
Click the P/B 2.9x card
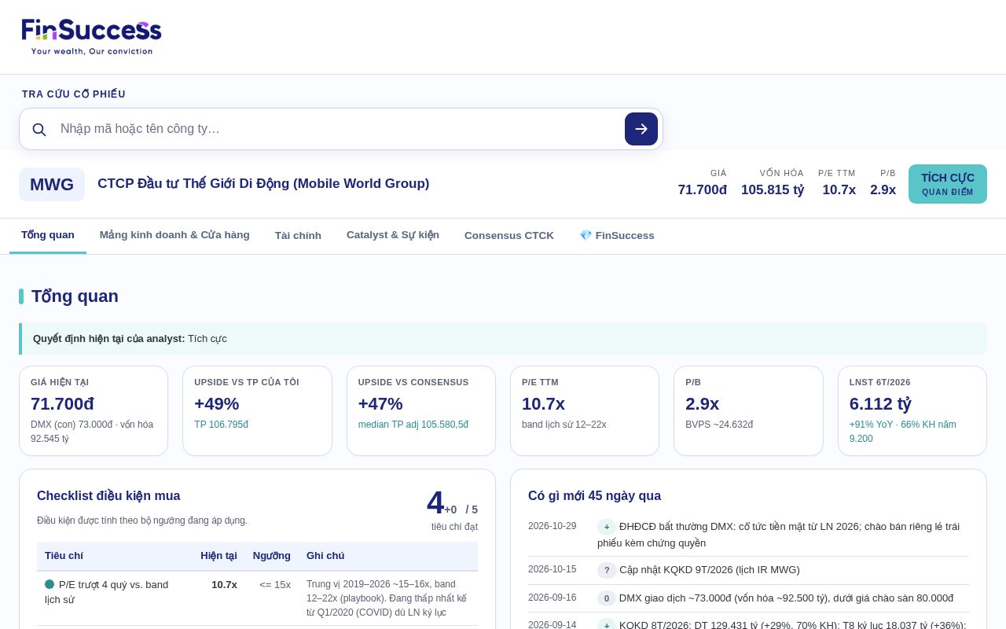[748, 410]
